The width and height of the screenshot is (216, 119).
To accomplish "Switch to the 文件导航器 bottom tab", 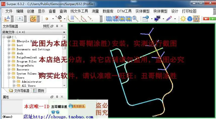I will 19,91.
